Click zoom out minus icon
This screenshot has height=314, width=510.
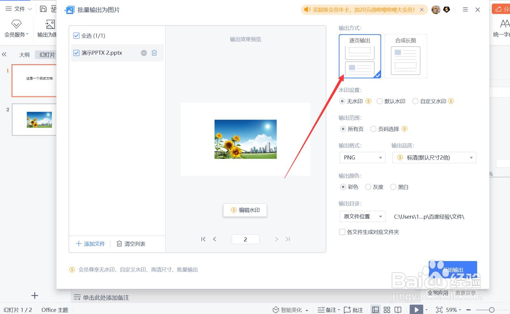(469, 310)
